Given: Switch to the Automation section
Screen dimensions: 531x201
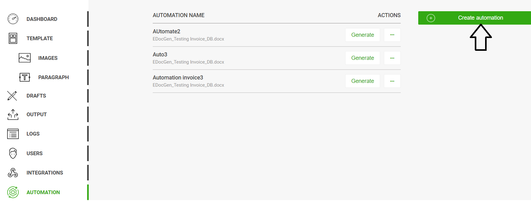Looking at the screenshot, I should point(43,192).
